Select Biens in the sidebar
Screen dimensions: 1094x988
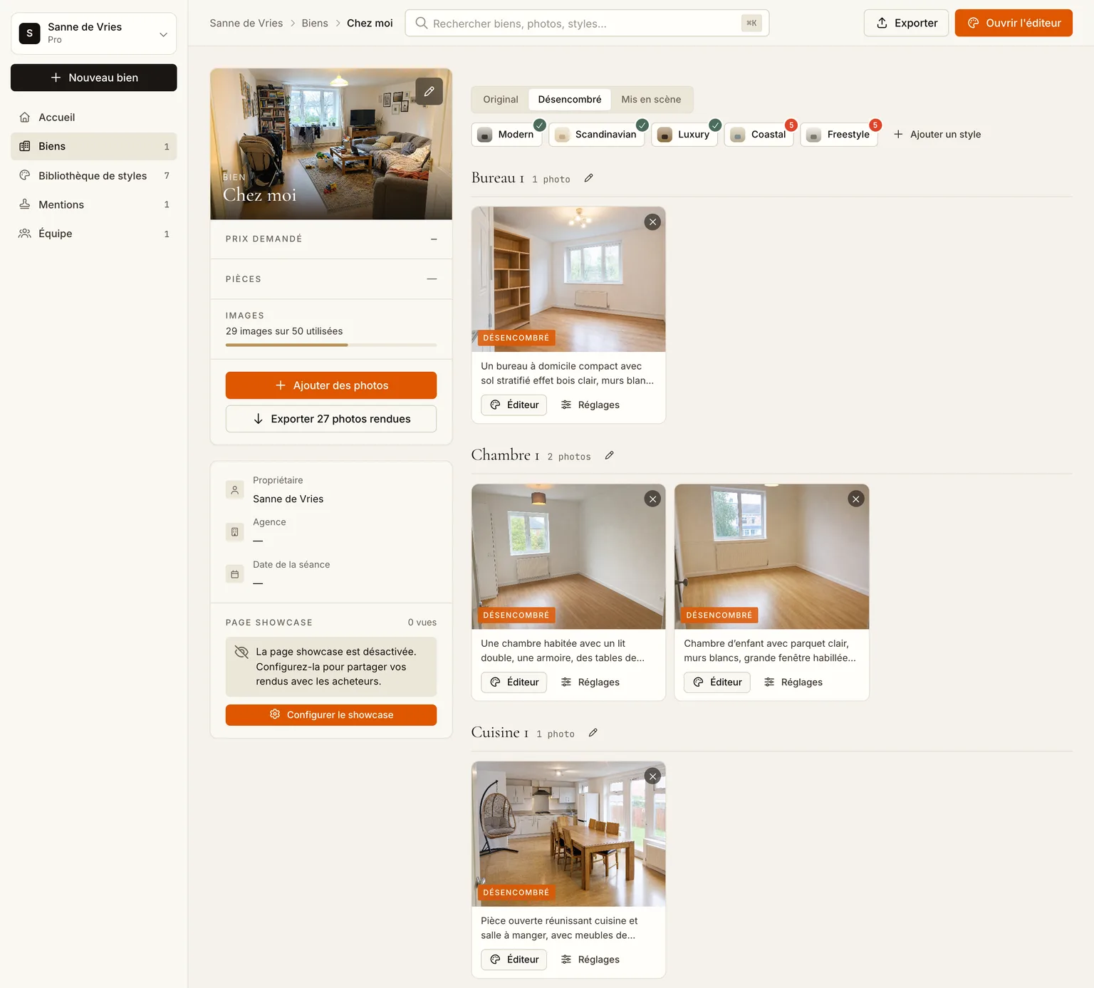[94, 146]
